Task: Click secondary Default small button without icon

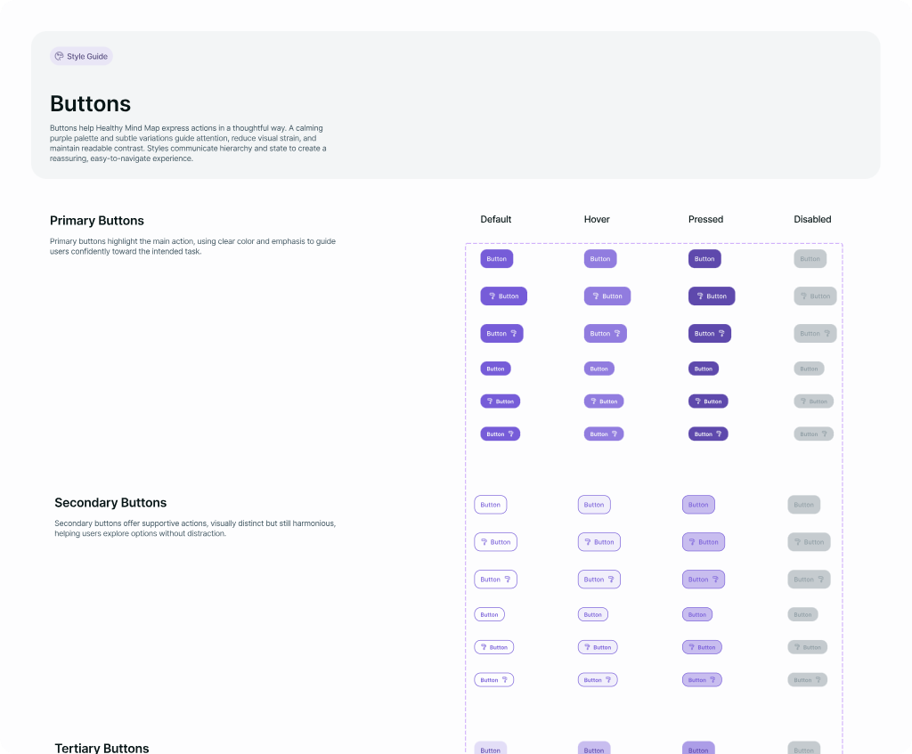Action: pyautogui.click(x=489, y=614)
